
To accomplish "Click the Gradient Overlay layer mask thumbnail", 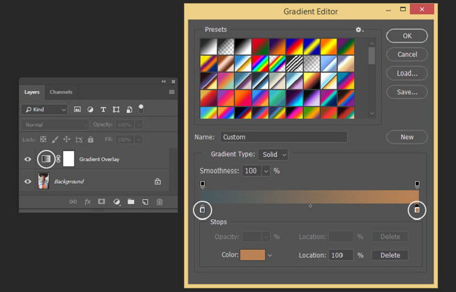I will pyautogui.click(x=68, y=159).
